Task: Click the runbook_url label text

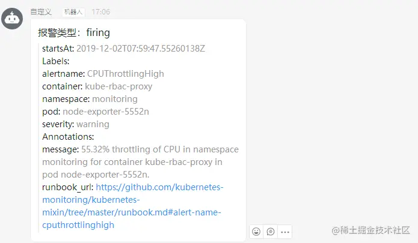Action: pos(67,187)
